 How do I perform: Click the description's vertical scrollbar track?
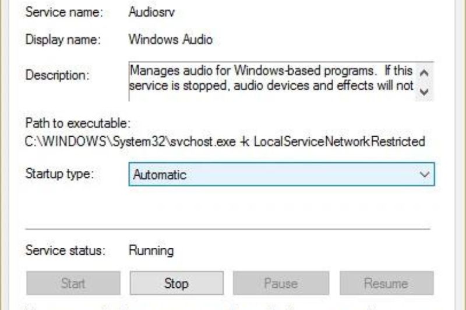pyautogui.click(x=425, y=82)
